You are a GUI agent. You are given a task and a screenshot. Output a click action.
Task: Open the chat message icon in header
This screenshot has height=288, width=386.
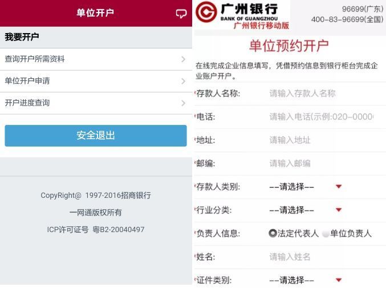tap(181, 14)
